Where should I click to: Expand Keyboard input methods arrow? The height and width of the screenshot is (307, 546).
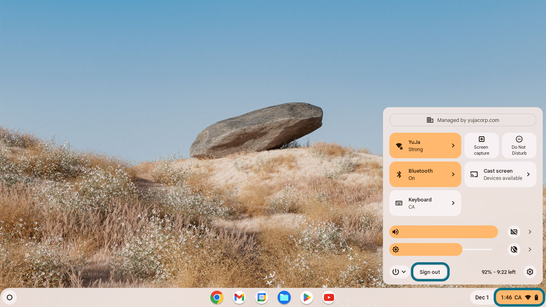pos(453,203)
